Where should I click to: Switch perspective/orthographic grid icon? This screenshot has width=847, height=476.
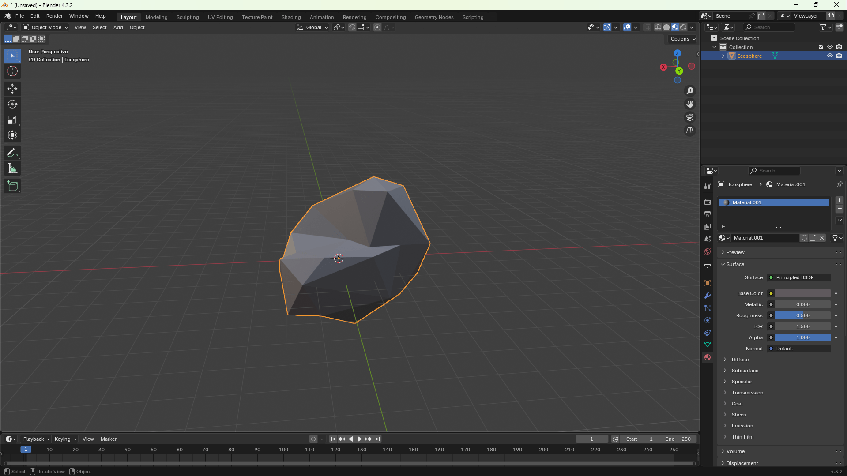tap(690, 131)
